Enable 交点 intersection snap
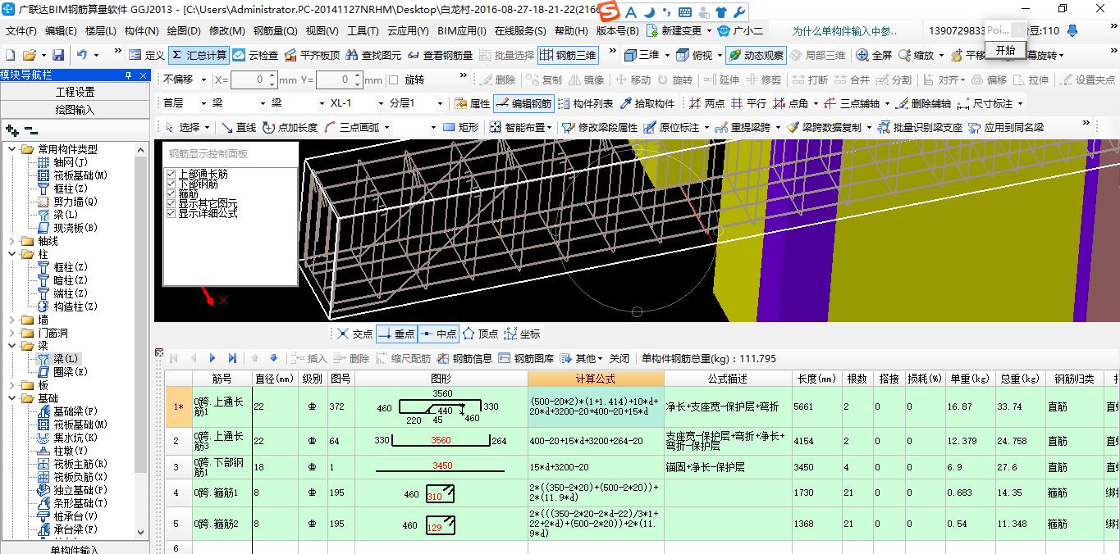The width and height of the screenshot is (1120, 554). point(354,334)
